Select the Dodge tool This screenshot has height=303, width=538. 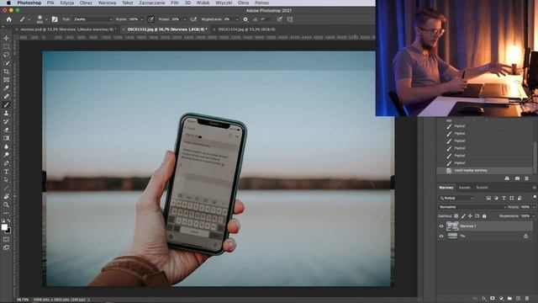coord(6,155)
